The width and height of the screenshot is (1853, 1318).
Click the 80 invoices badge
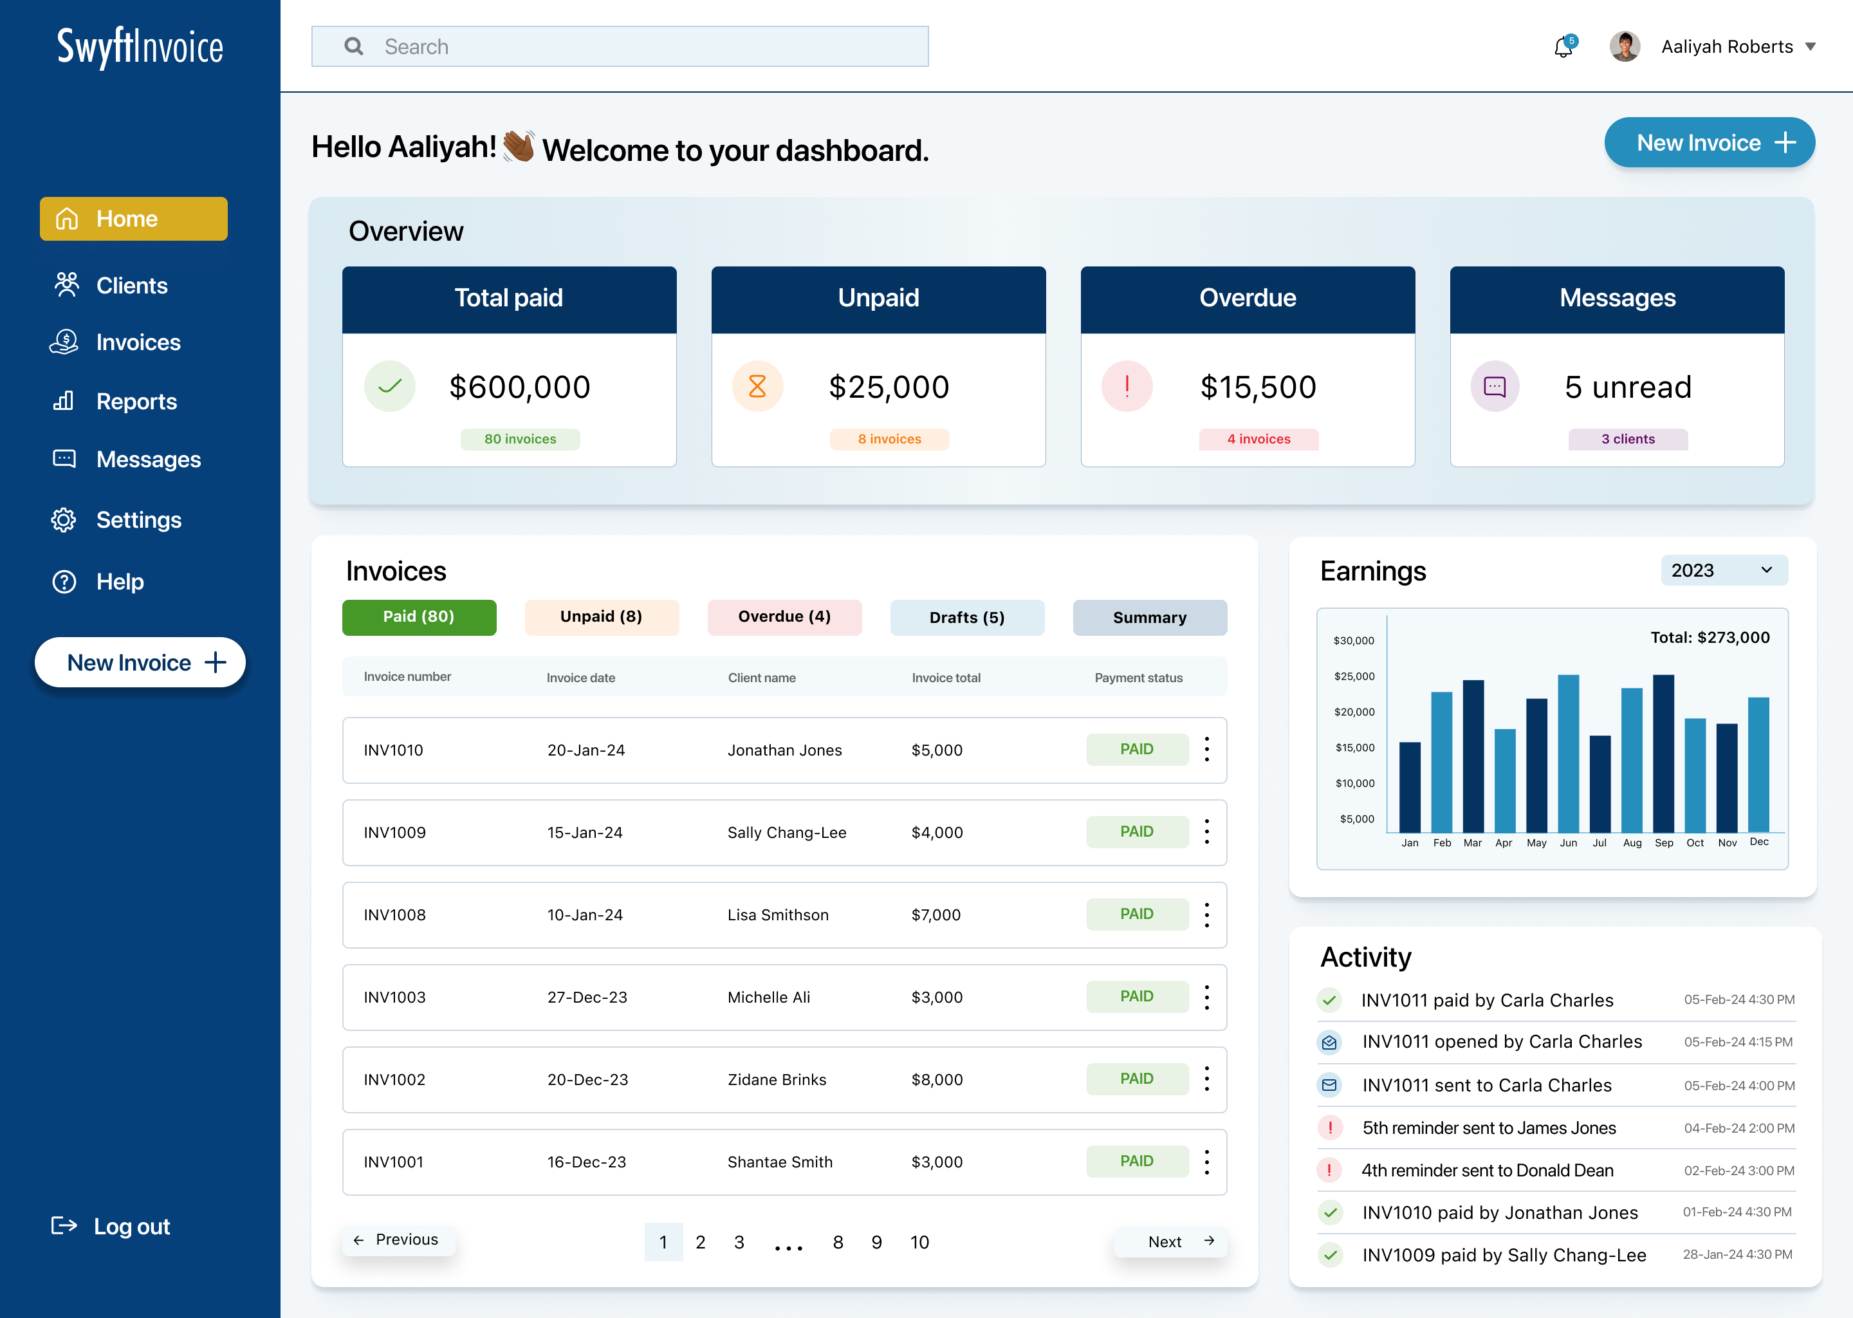tap(520, 439)
